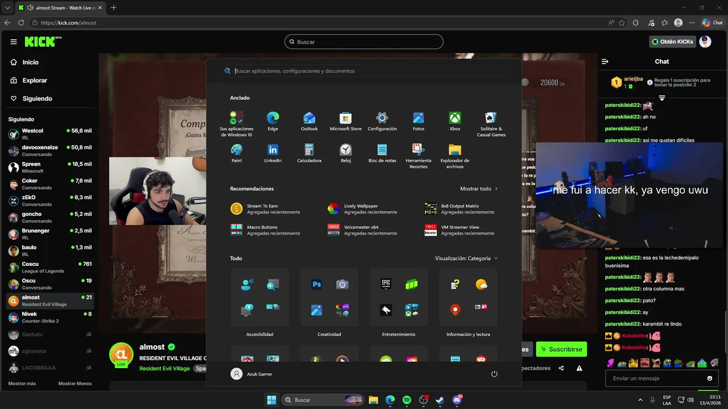Image resolution: width=728 pixels, height=409 pixels.
Task: Open Discord from the taskbar
Action: point(457,400)
